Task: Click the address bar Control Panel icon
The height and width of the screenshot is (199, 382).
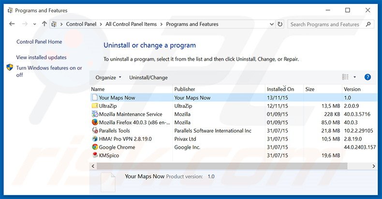Action: 54,24
